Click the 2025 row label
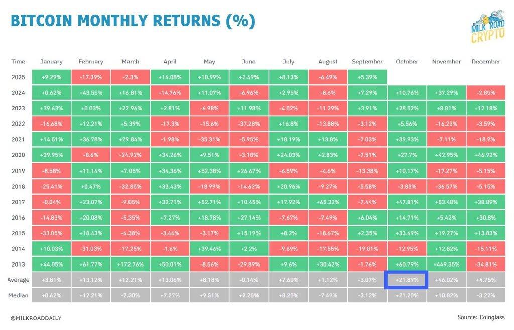Image resolution: width=514 pixels, height=330 pixels. tap(18, 77)
